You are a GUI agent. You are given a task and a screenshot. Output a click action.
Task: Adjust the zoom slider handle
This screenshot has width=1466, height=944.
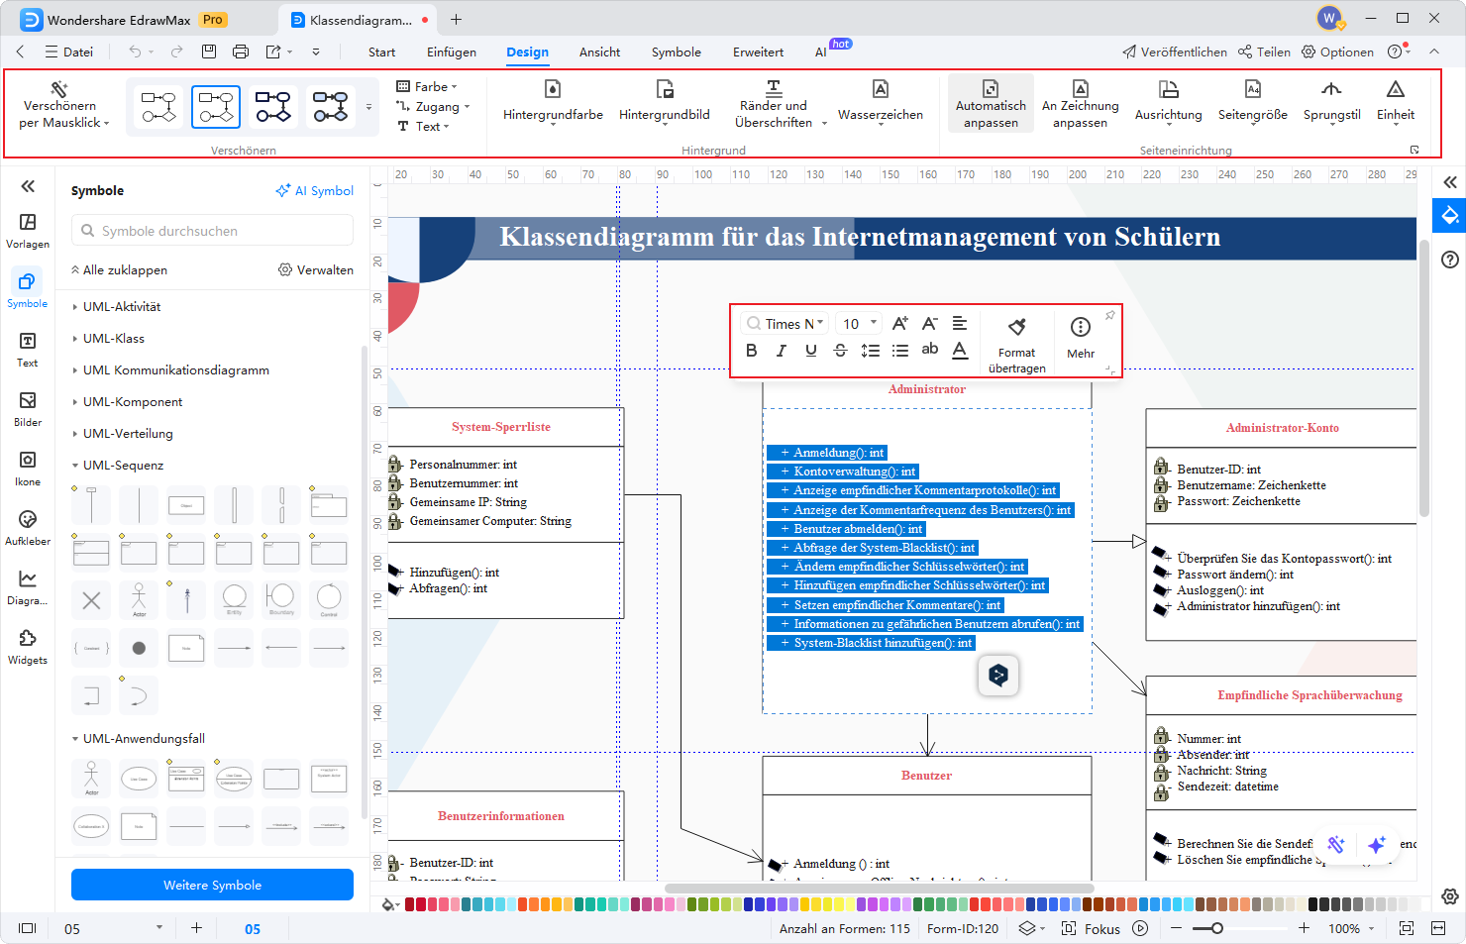[1217, 928]
